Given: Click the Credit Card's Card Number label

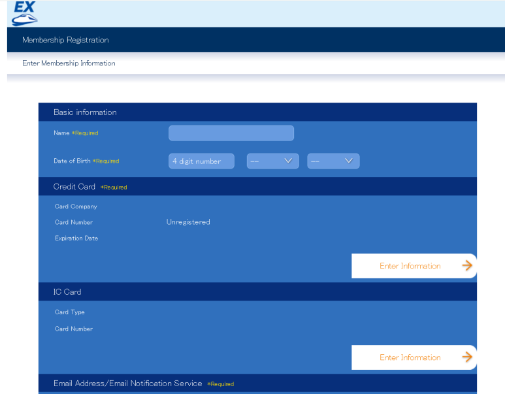Looking at the screenshot, I should (73, 222).
